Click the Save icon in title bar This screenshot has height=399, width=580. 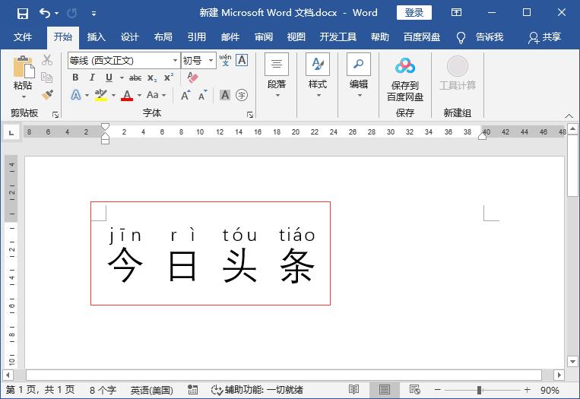(23, 14)
